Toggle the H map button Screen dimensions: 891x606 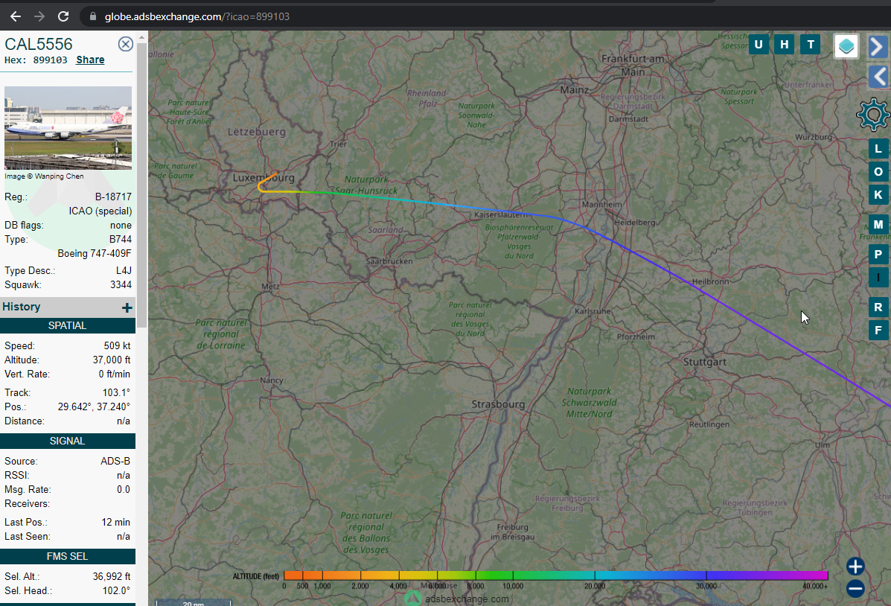click(784, 45)
